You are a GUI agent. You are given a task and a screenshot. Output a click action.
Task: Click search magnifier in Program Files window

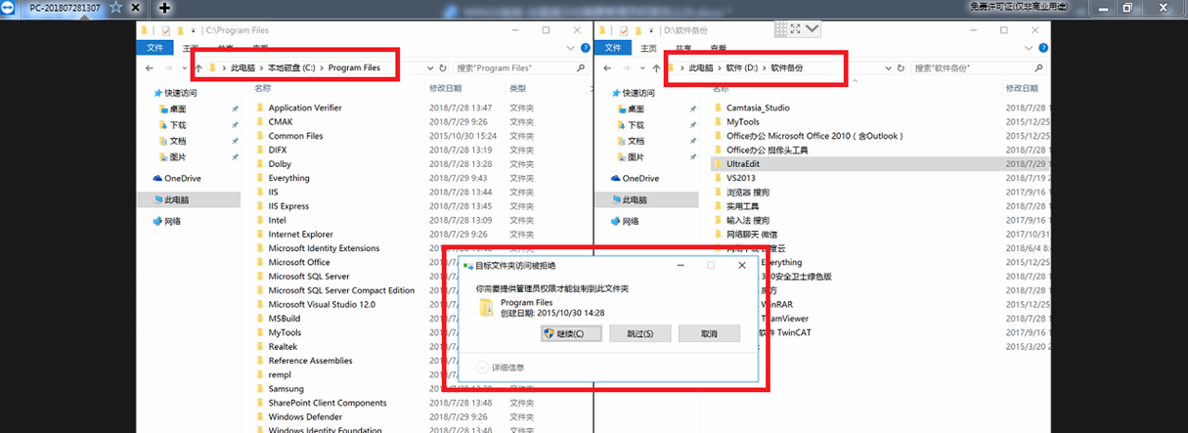tap(582, 68)
